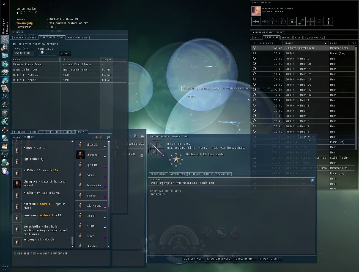Click the Minmatar Control Tower thumbnail in Selected Item

(x=256, y=11)
